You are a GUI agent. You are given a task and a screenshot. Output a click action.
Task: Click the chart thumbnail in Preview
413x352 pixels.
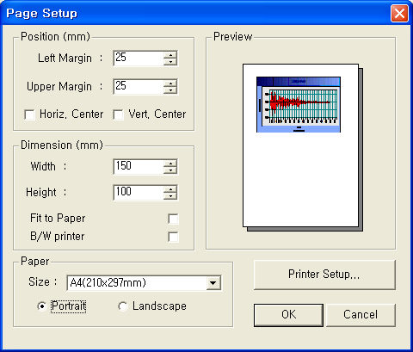pos(299,104)
